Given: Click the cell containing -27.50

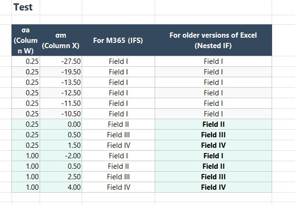Looking at the screenshot, I should [x=61, y=61].
